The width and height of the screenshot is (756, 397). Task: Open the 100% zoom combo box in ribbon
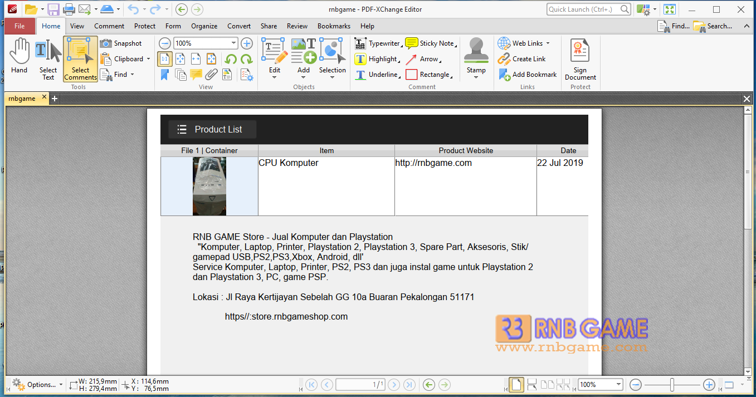[x=206, y=43]
